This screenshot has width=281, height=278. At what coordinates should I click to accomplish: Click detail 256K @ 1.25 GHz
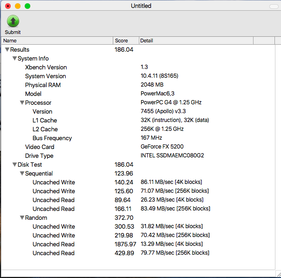point(162,129)
